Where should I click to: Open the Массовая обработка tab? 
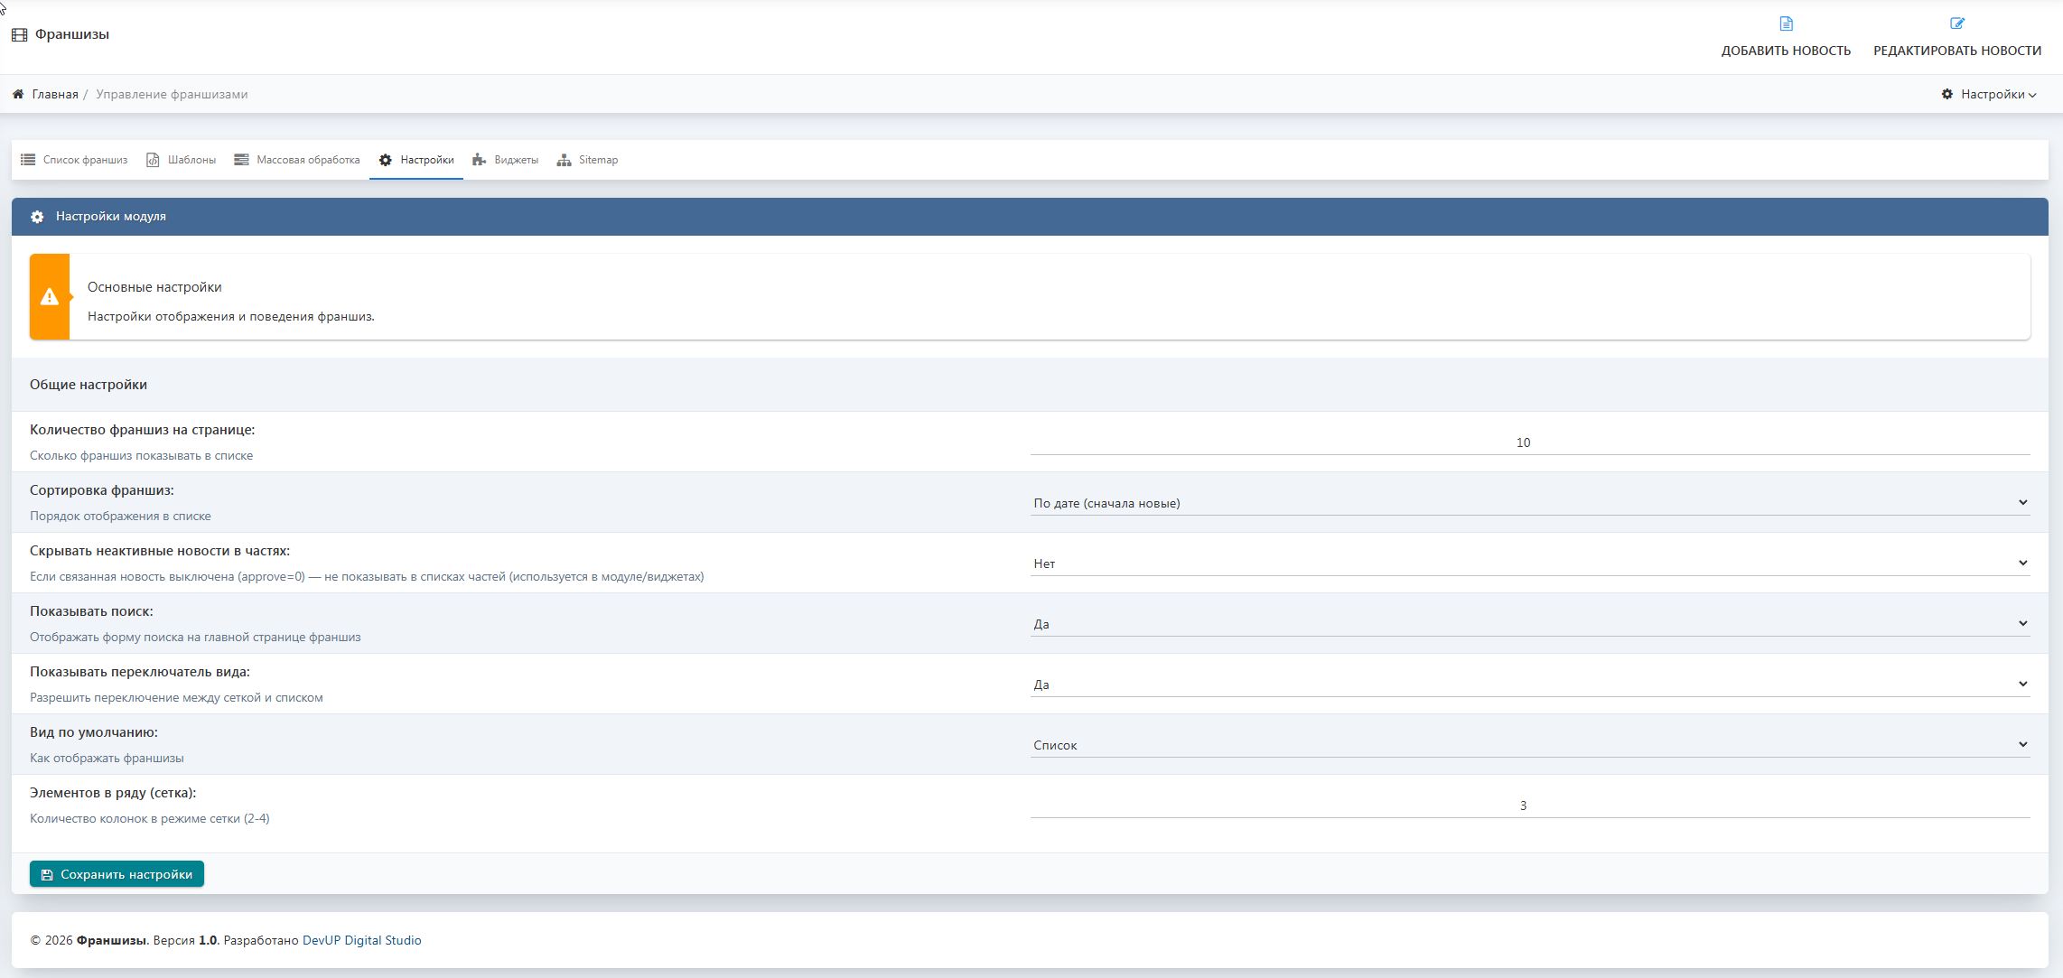(296, 160)
